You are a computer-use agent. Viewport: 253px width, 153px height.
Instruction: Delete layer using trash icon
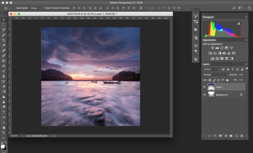pyautogui.click(x=241, y=136)
